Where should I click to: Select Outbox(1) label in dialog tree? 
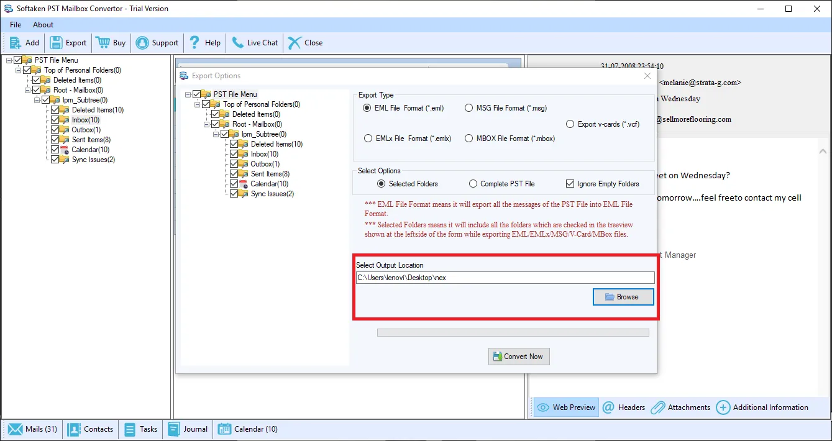(x=265, y=164)
